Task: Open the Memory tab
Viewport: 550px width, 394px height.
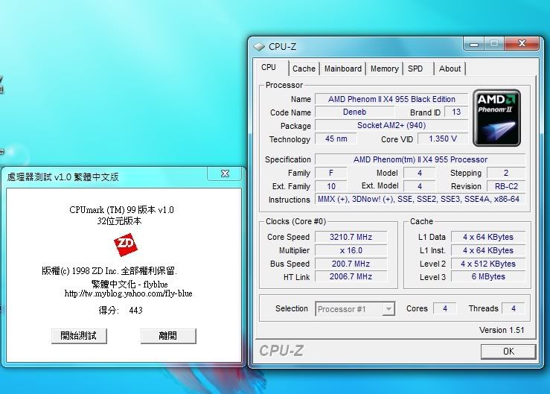Action: [x=385, y=69]
